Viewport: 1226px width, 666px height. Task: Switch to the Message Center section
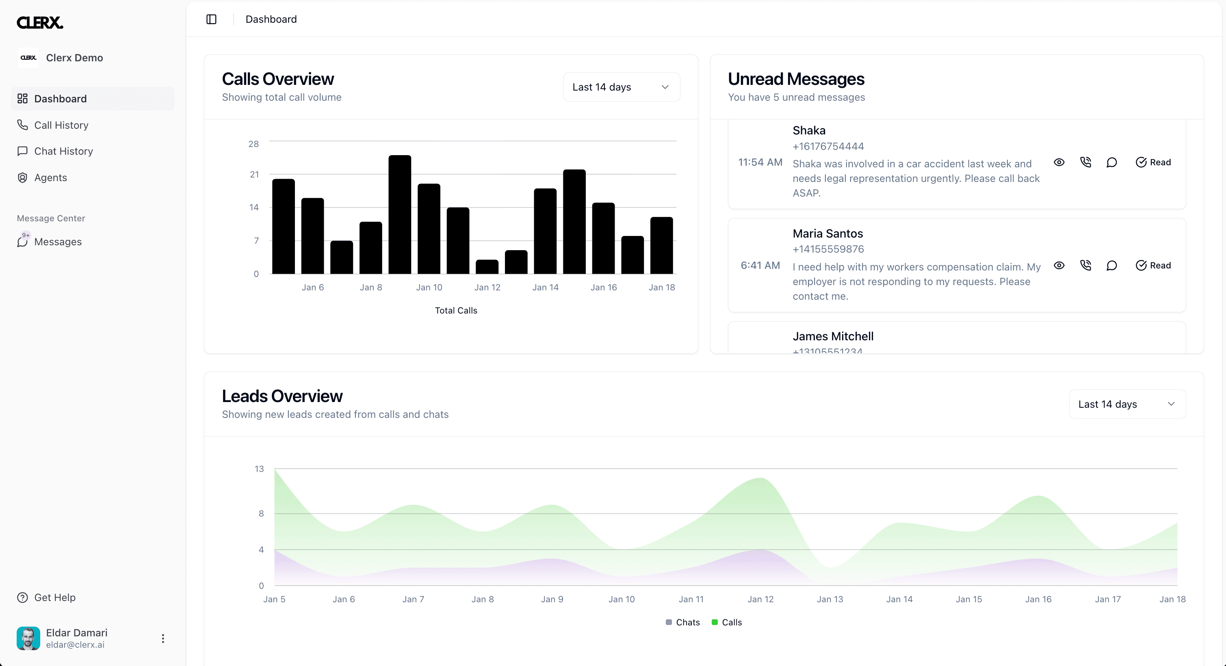click(50, 218)
